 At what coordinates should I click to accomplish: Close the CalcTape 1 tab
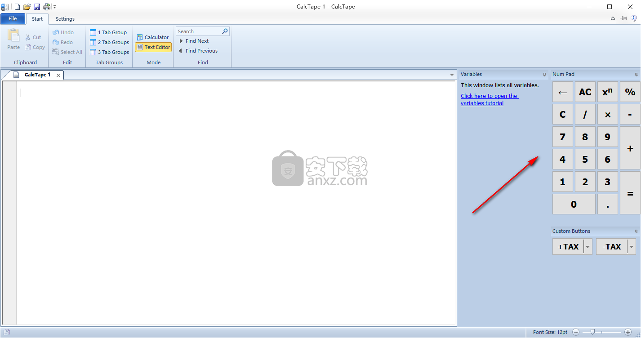point(58,75)
